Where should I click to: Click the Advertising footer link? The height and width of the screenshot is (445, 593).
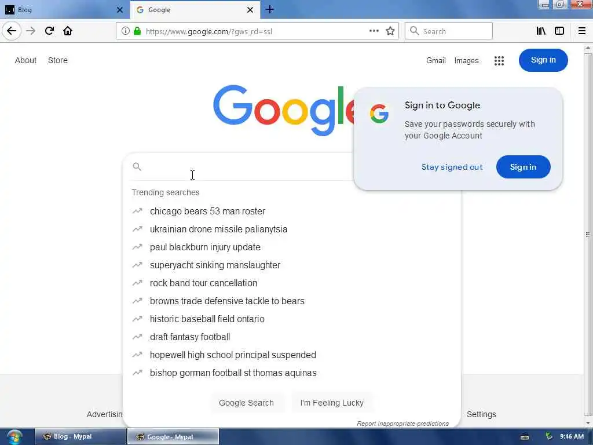[x=104, y=414]
